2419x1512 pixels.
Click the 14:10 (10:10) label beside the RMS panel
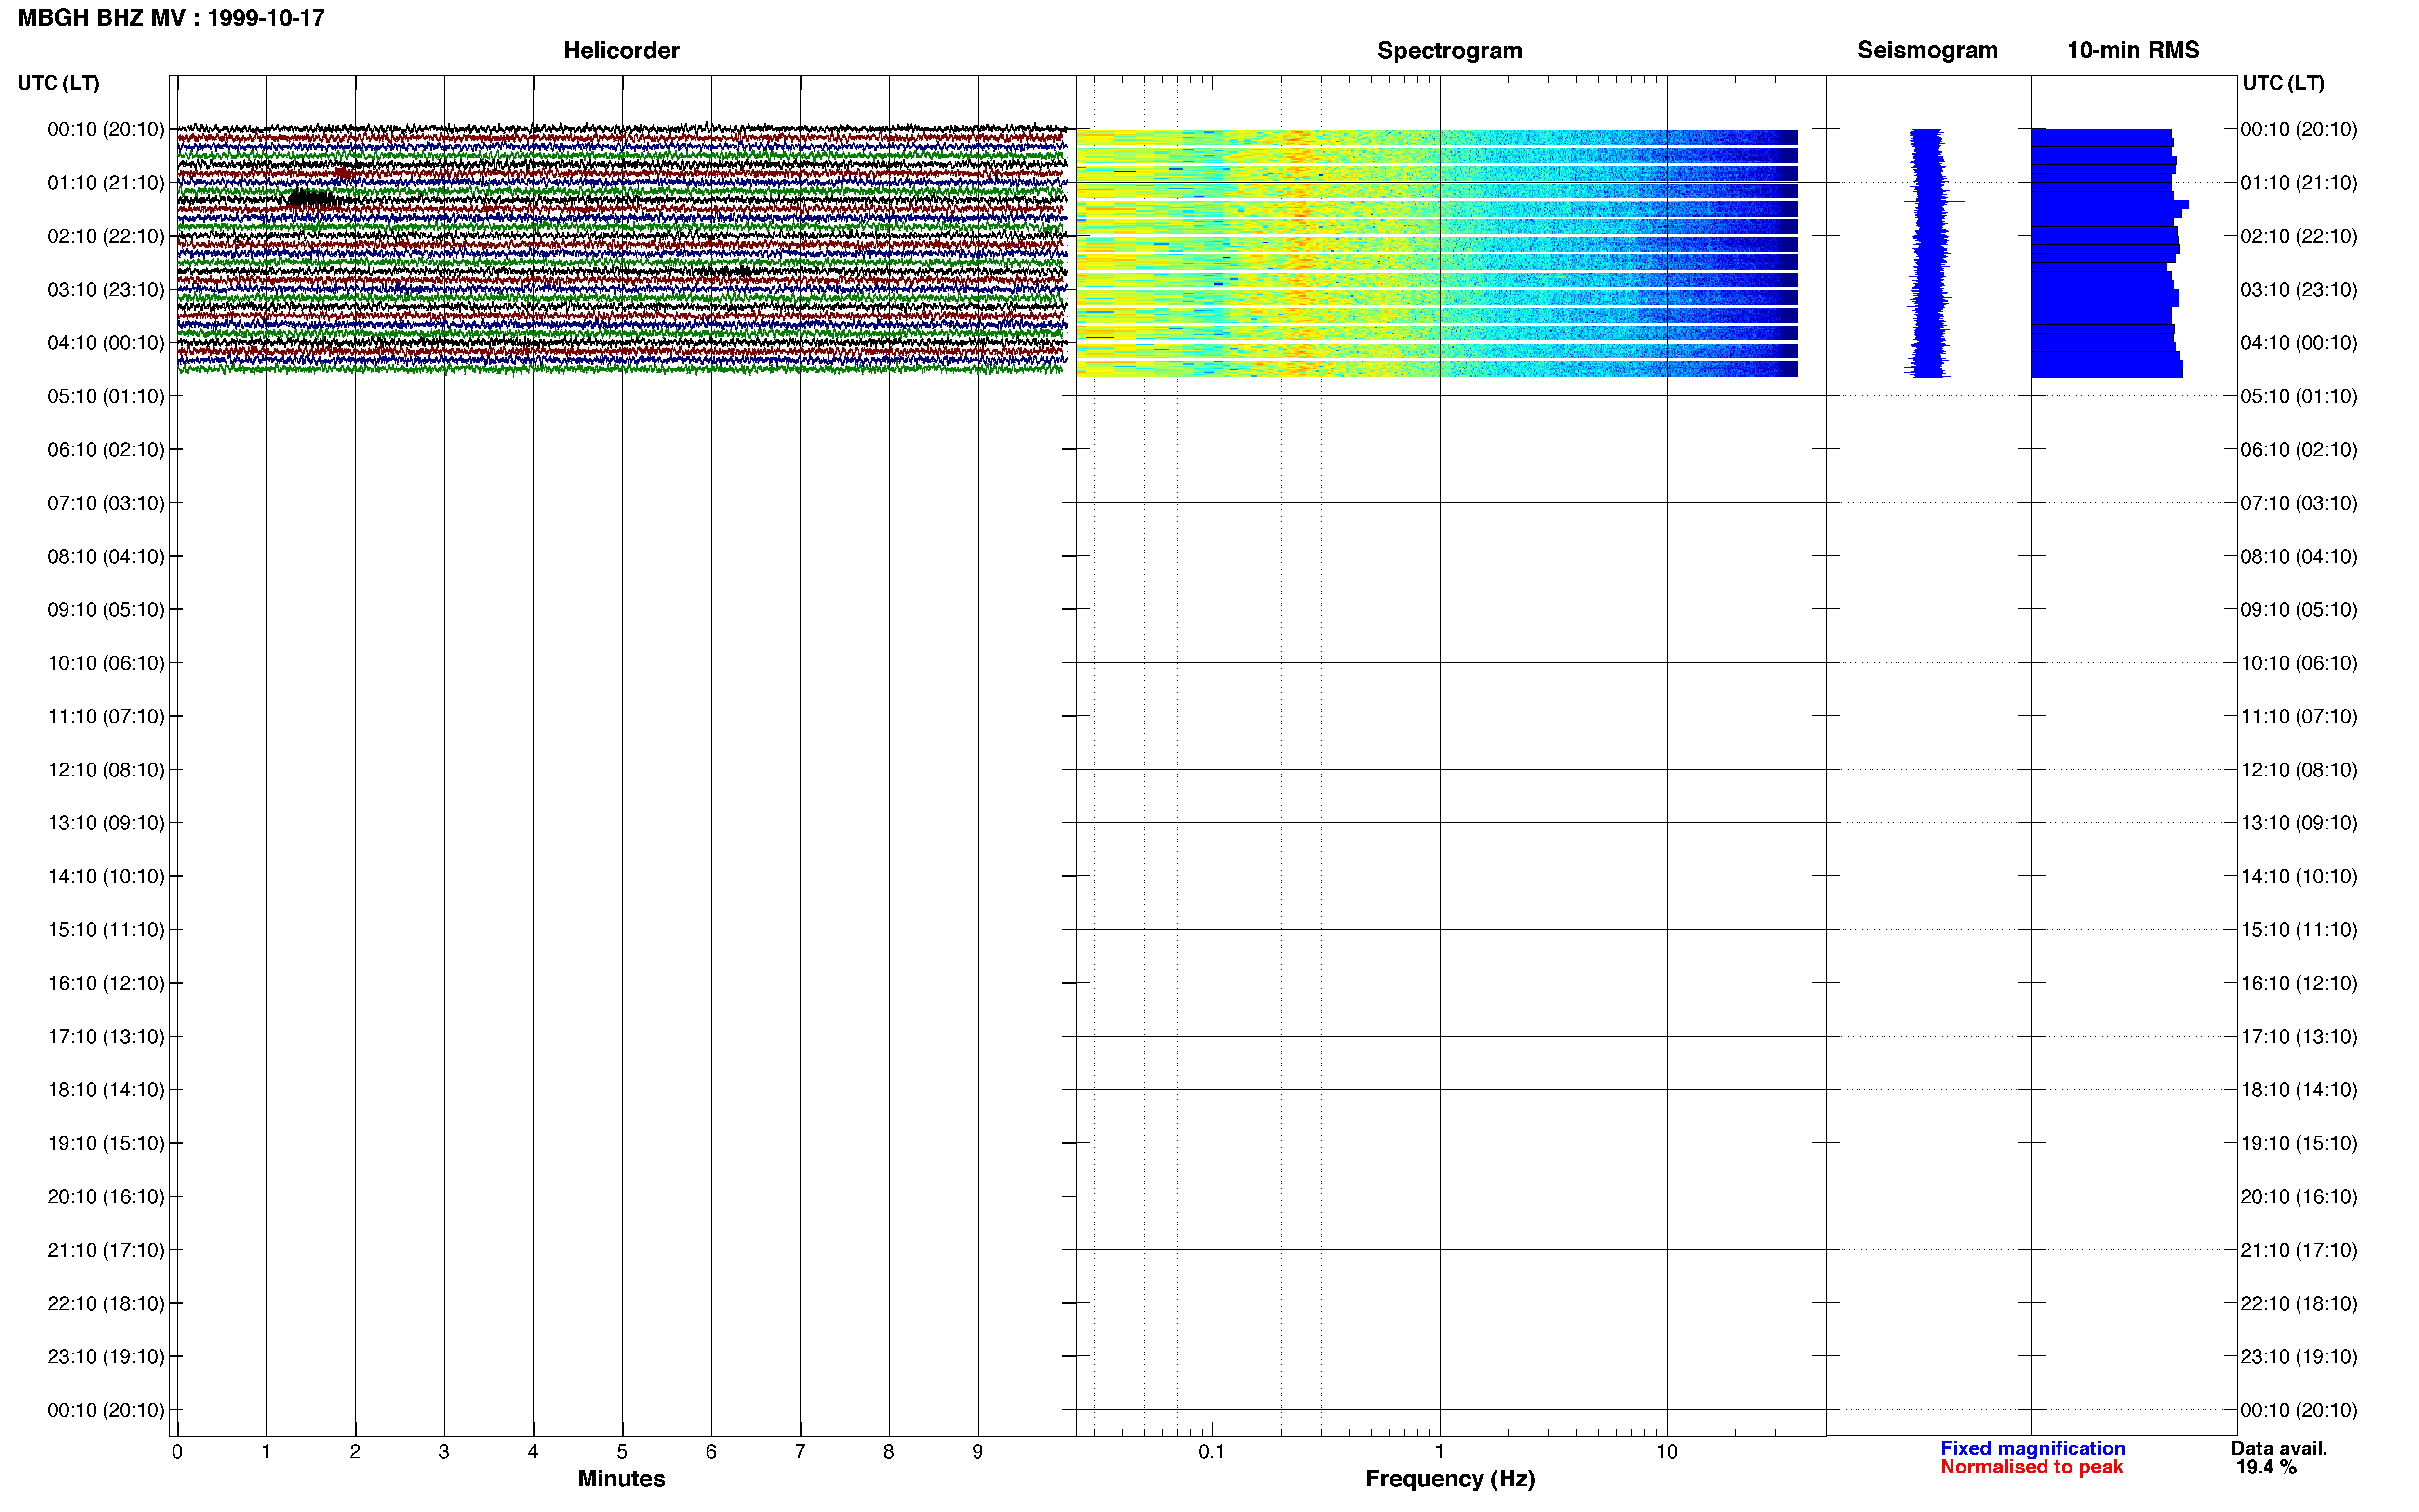click(2299, 877)
